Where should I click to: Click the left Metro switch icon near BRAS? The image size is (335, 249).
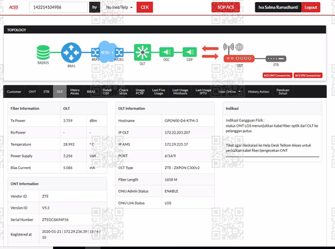click(95, 52)
